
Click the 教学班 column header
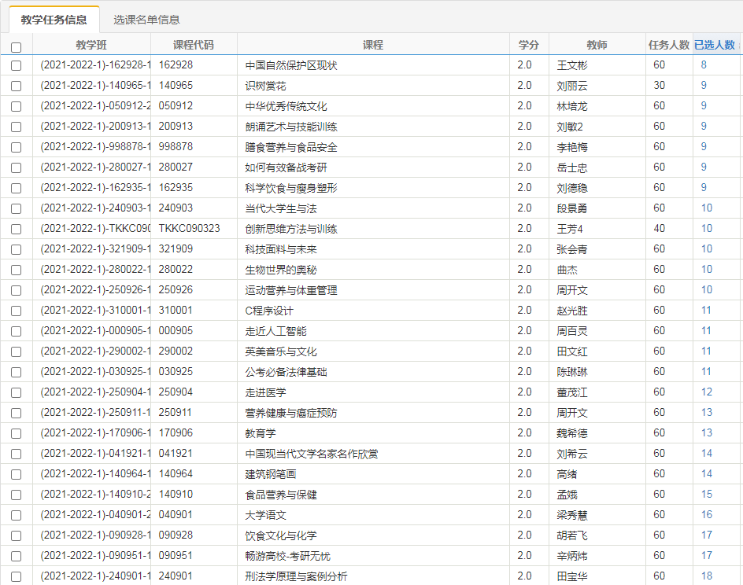(91, 45)
